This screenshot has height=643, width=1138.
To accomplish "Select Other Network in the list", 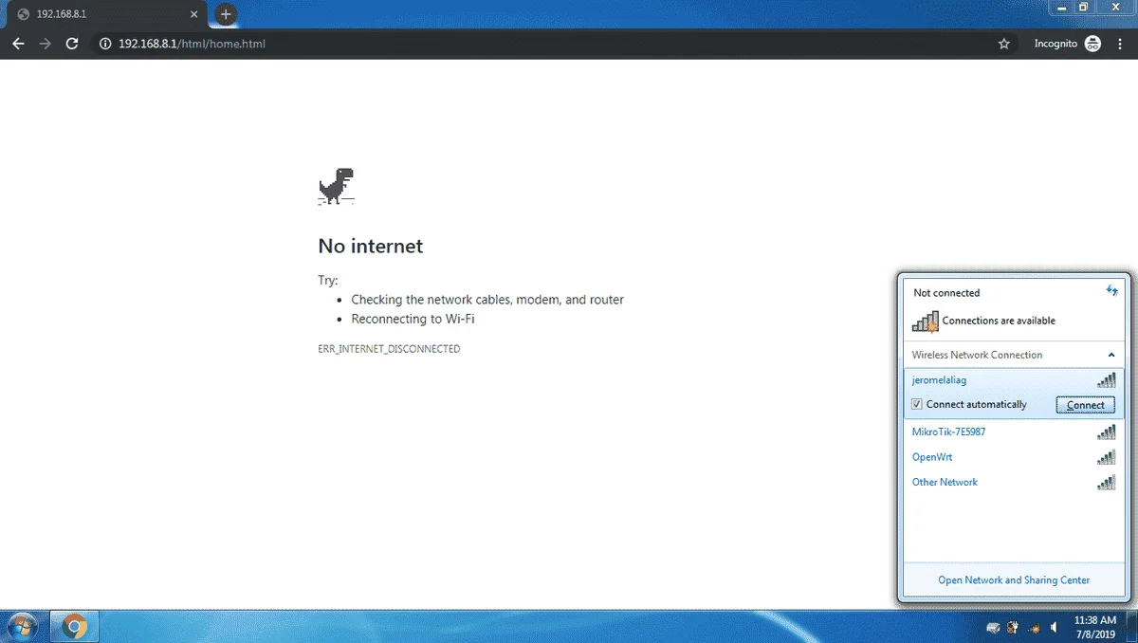I will tap(1013, 482).
